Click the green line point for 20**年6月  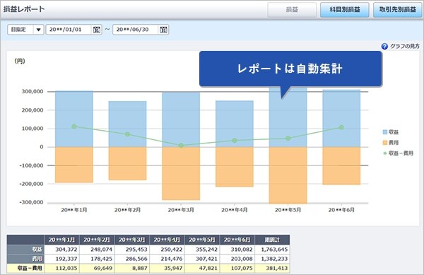point(341,127)
